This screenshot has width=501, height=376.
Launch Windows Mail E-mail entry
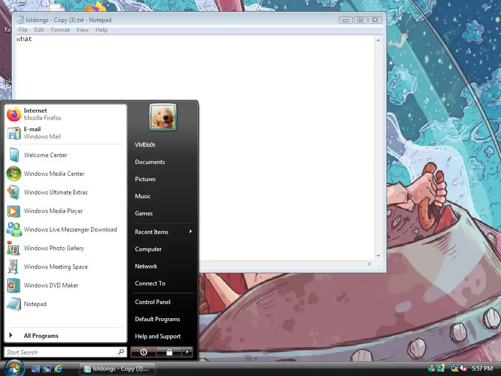(65, 133)
